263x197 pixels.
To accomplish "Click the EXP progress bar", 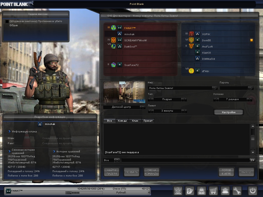I will (84, 193).
